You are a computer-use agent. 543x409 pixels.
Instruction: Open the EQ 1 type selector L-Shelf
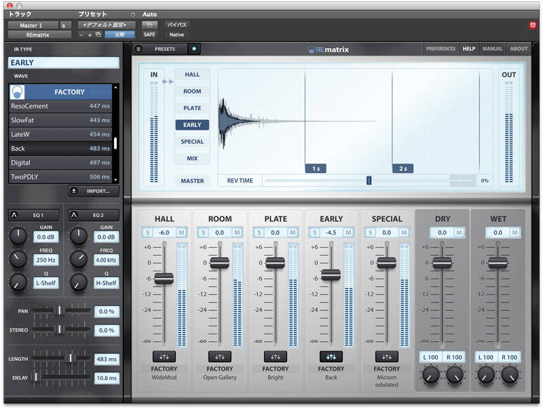[x=46, y=283]
